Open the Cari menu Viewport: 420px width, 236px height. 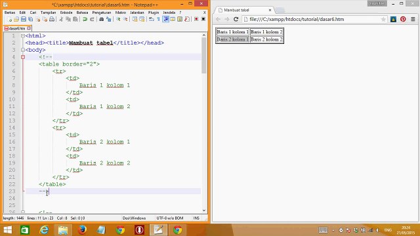33,12
